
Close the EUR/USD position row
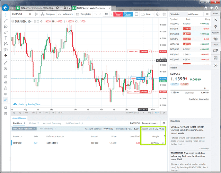point(163,143)
